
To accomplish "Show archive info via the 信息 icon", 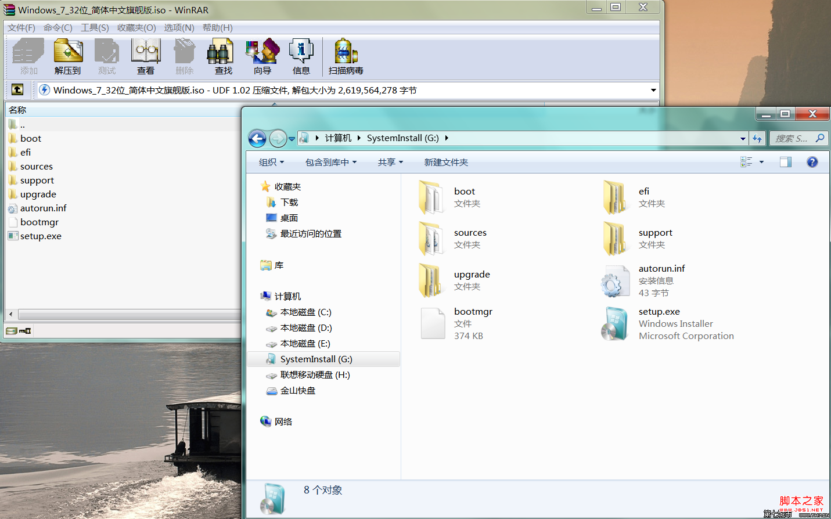I will (301, 55).
